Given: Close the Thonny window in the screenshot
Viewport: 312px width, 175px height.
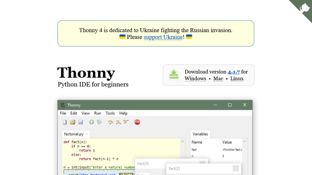Looking at the screenshot, I should [x=245, y=105].
